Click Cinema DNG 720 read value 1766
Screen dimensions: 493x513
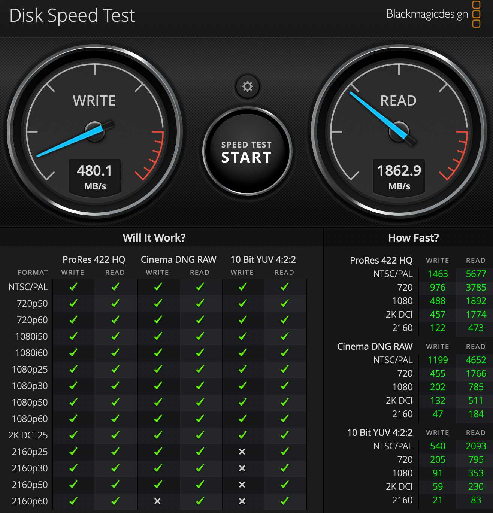point(476,373)
